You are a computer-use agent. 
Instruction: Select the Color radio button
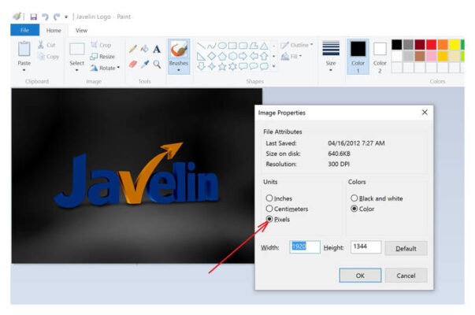click(x=354, y=209)
